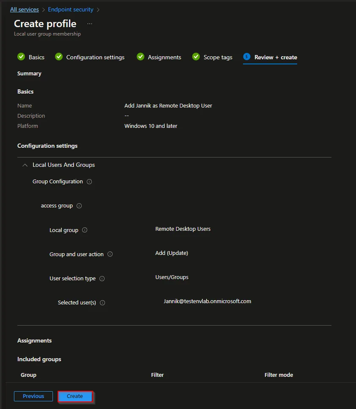The width and height of the screenshot is (356, 409).
Task: Select the Scope tags tab
Action: [x=218, y=58]
